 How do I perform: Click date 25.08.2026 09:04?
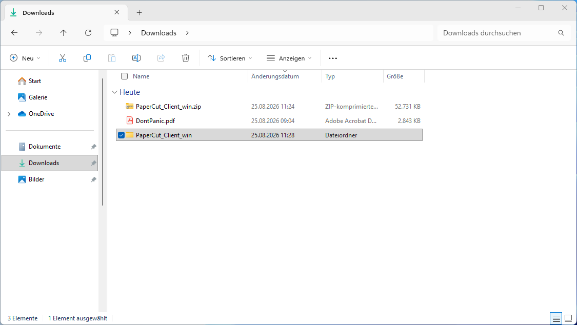pyautogui.click(x=273, y=120)
